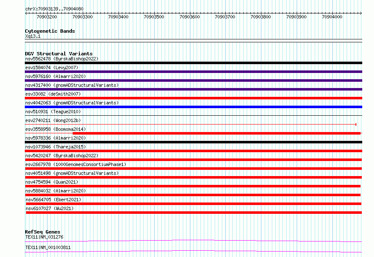Screen dimensions: 374x257
Task: Select the red bar under nsv5420247
Action: point(193,160)
